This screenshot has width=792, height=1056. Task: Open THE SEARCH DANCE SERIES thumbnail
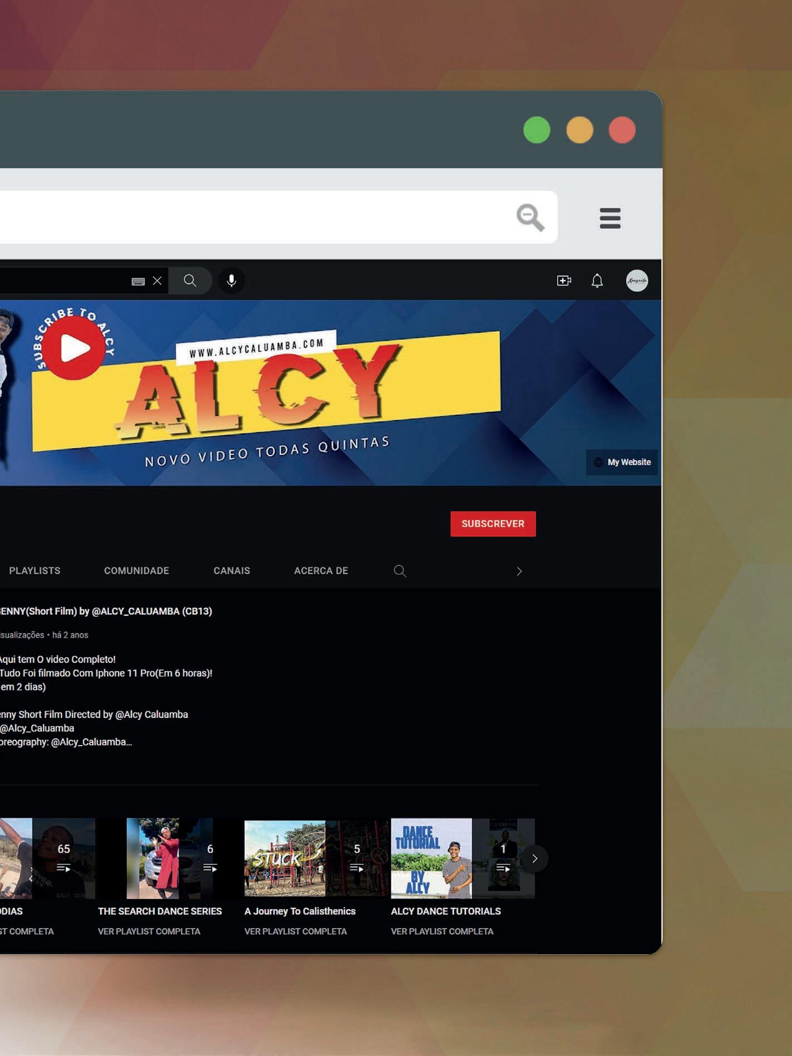coord(170,858)
